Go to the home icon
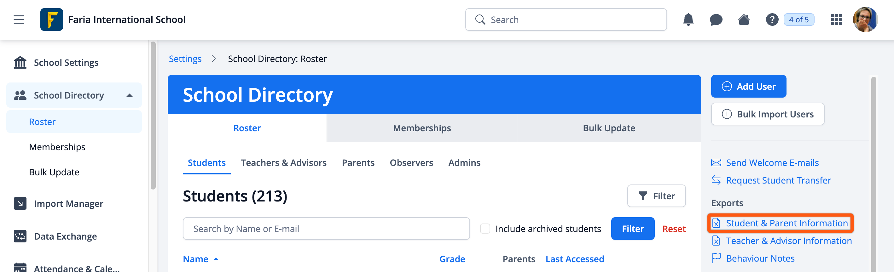 click(x=743, y=20)
